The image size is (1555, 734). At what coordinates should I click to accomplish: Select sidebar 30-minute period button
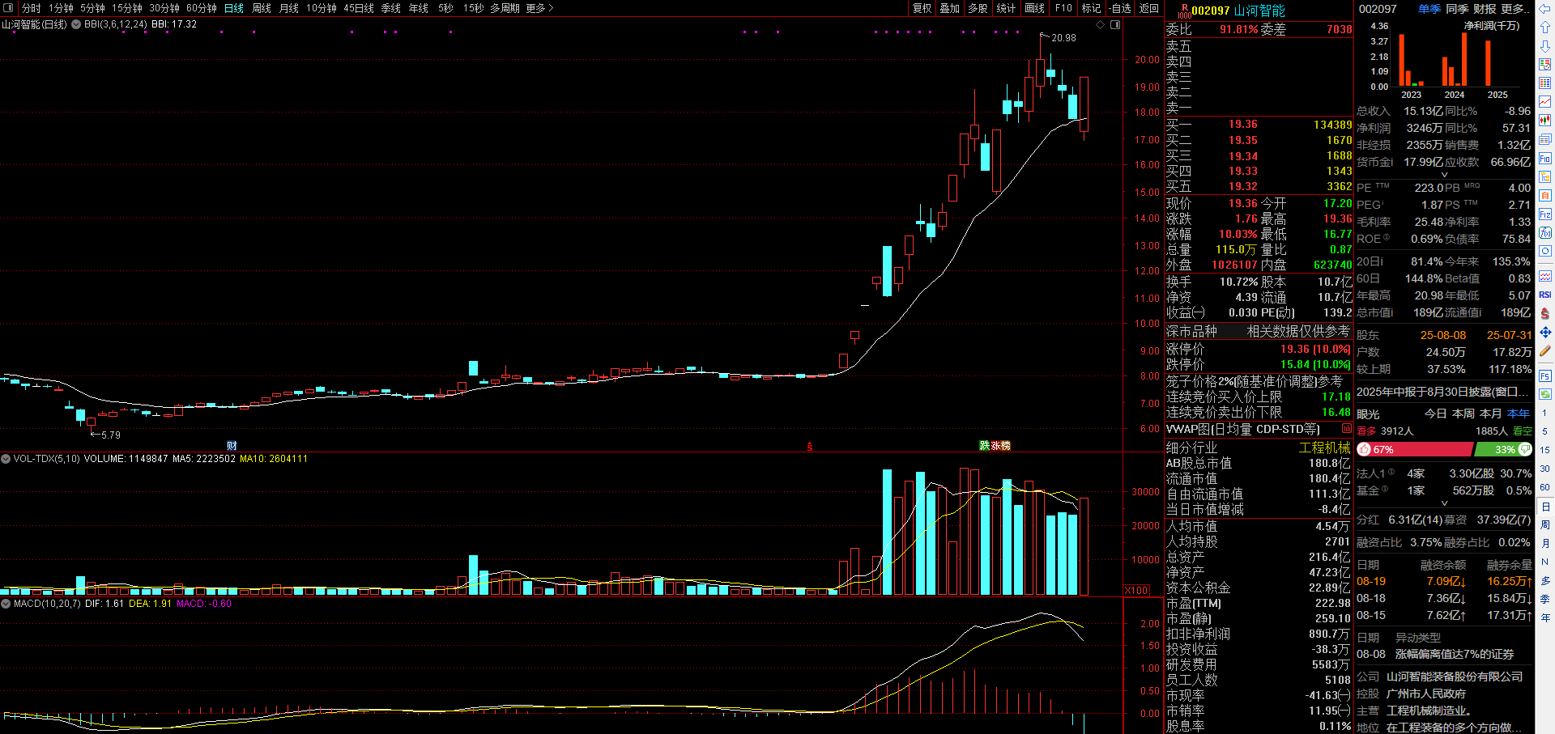click(1544, 469)
